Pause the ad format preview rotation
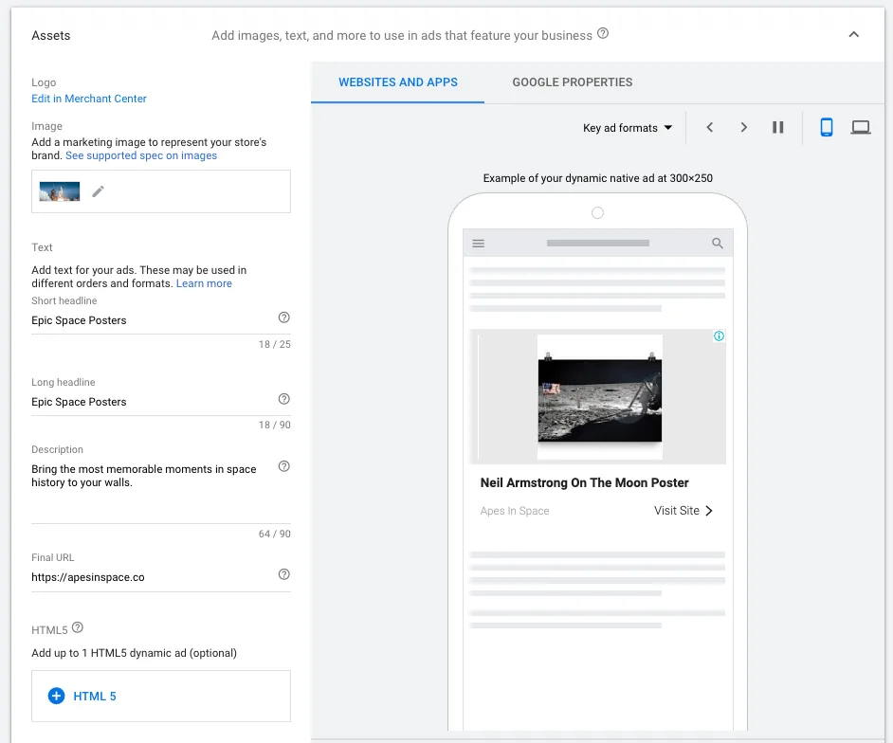 (x=777, y=127)
